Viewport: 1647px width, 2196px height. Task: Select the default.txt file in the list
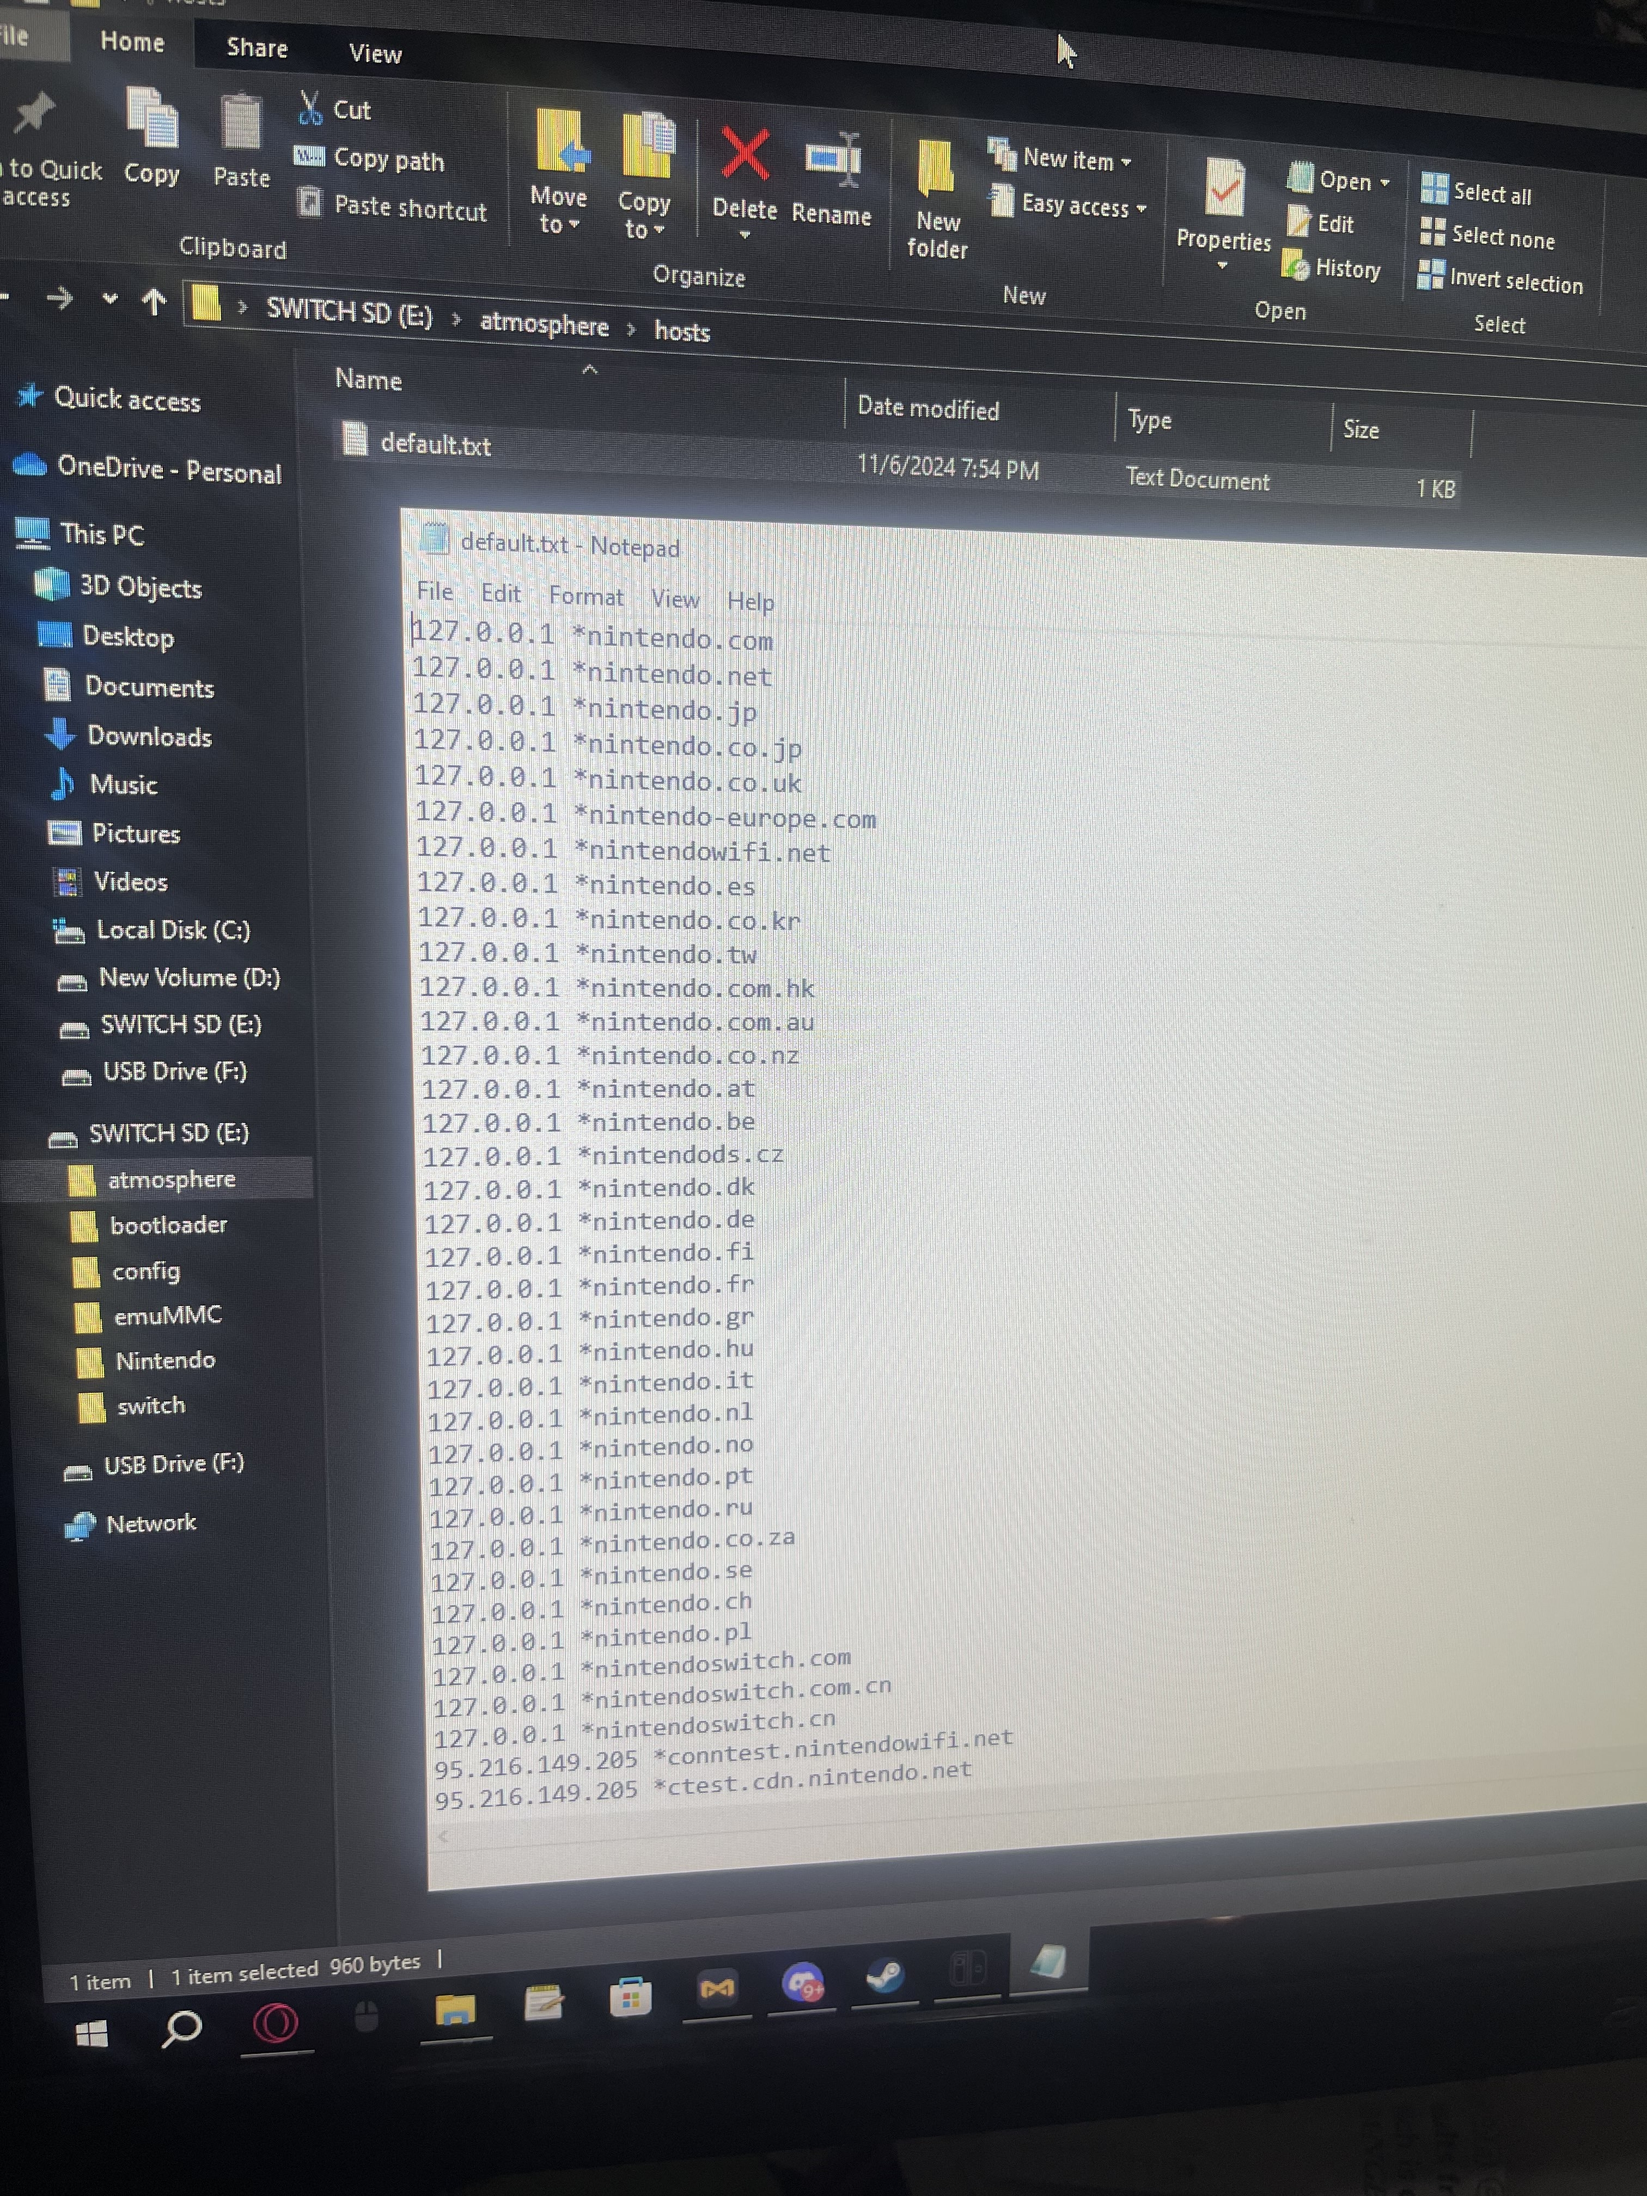[x=435, y=444]
